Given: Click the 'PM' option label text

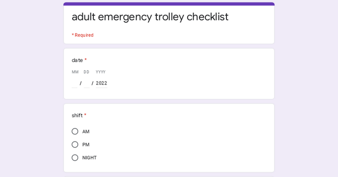Looking at the screenshot, I should (x=86, y=145).
